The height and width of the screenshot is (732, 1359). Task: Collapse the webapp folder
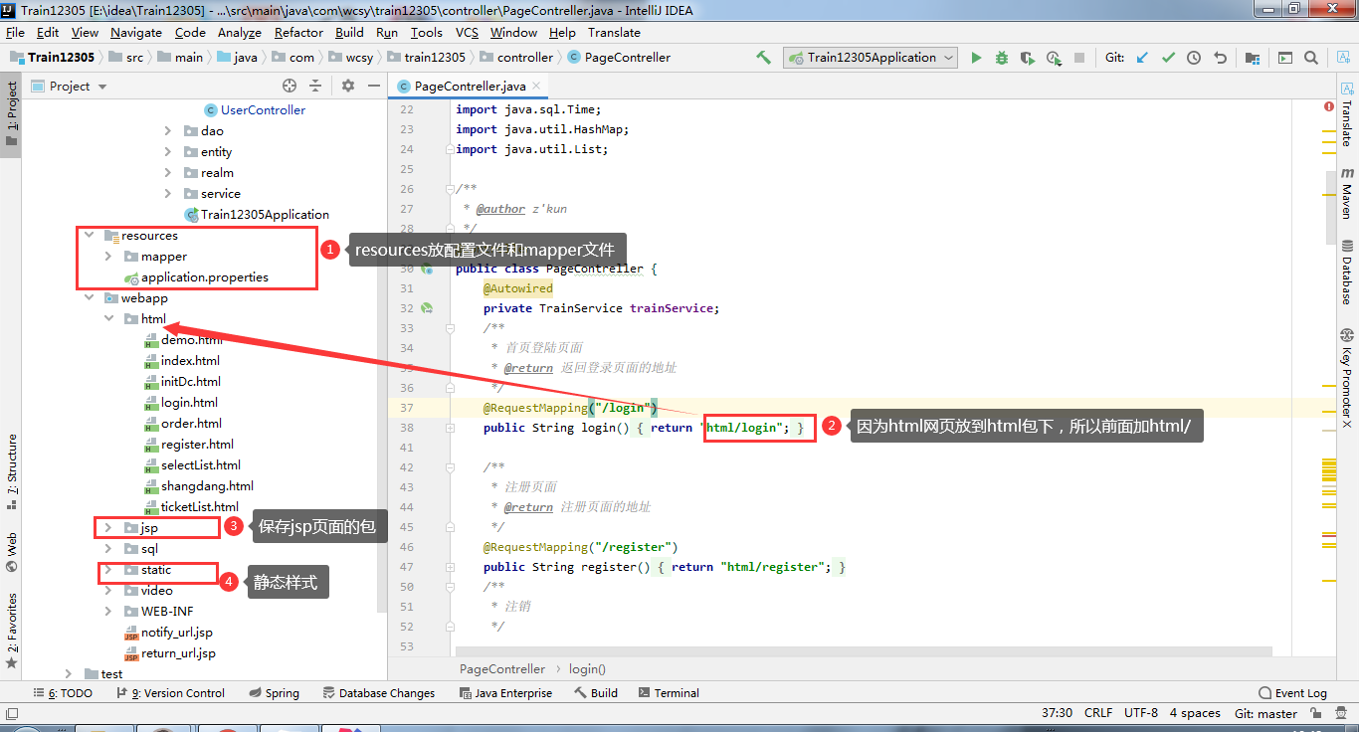click(x=90, y=297)
